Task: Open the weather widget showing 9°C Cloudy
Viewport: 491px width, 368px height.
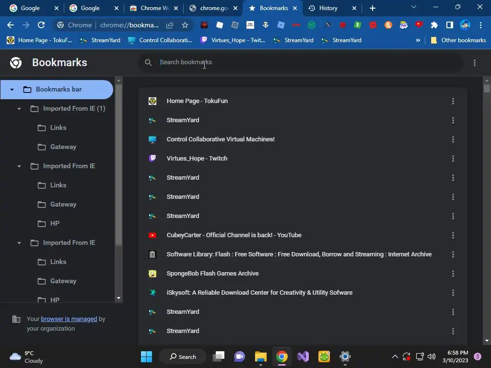Action: coord(26,356)
